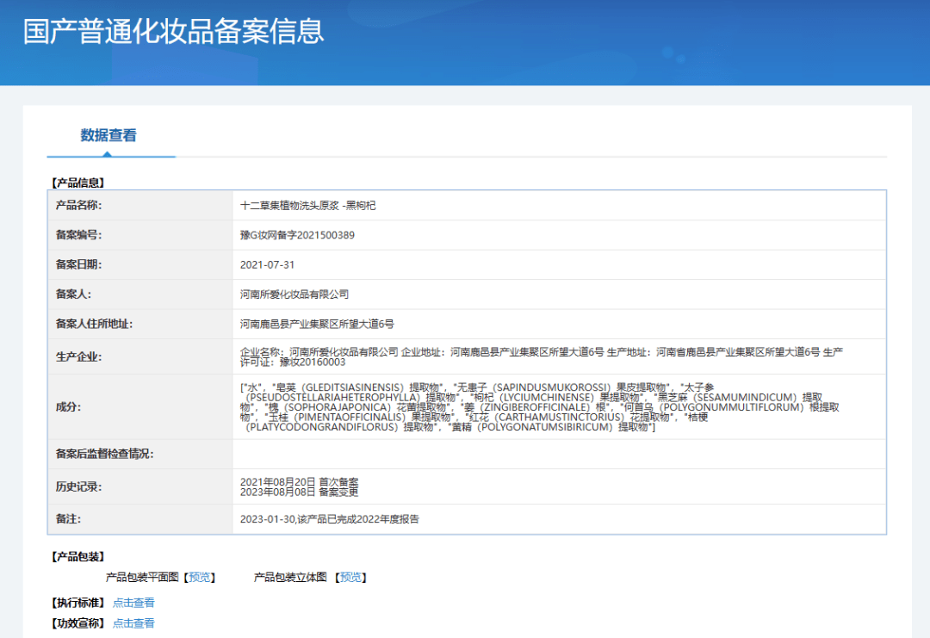
Task: Click the 历史记录 row label
Action: click(x=78, y=486)
